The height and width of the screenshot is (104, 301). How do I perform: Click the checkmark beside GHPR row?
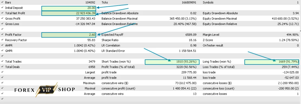(2, 51)
